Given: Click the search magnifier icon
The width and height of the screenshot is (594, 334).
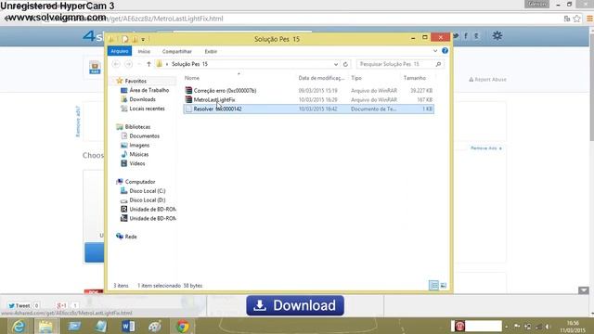Looking at the screenshot, I should [x=438, y=64].
